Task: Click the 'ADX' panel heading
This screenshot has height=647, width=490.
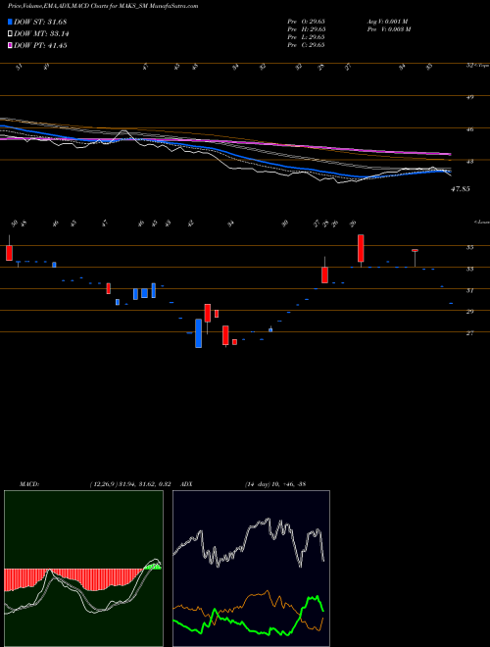Action: [x=186, y=483]
